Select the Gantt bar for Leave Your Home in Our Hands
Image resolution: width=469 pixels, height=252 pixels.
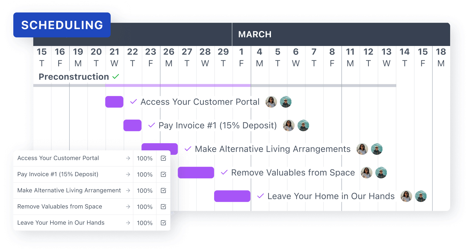click(232, 196)
